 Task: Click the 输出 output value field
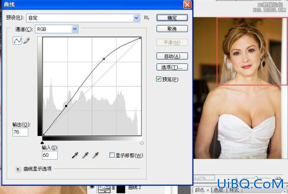coord(20,132)
